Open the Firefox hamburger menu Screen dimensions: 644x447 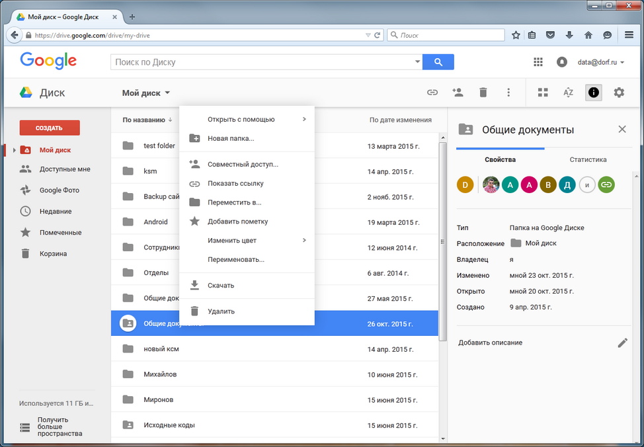click(x=629, y=35)
